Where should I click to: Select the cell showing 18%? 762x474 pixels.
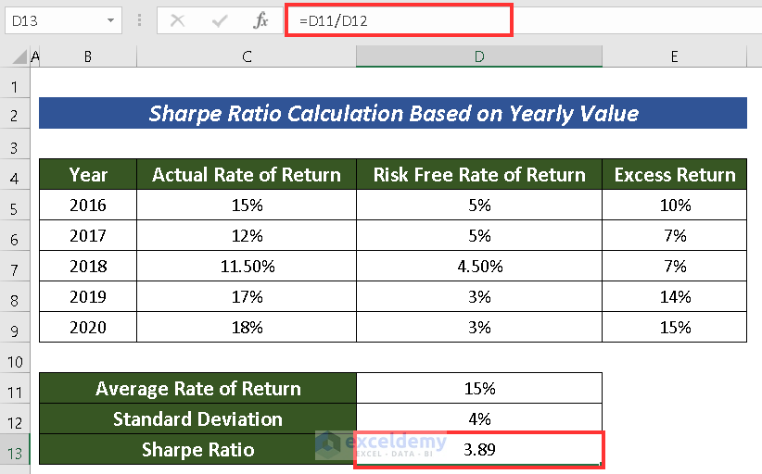tap(247, 327)
